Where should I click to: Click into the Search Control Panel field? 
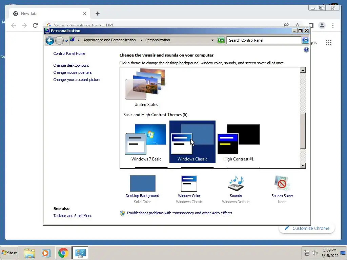tap(264, 40)
